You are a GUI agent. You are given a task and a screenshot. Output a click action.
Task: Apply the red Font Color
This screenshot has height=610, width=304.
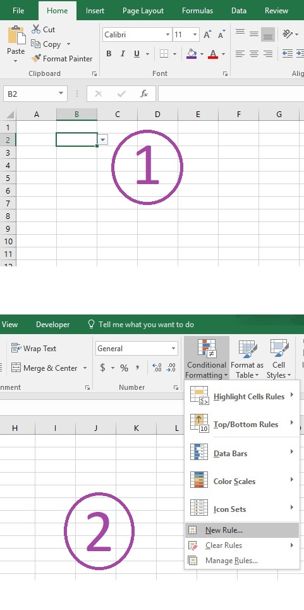click(212, 54)
